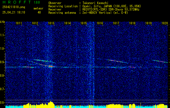Click the 1812 time marker
170x108 pixels.
[35, 23]
